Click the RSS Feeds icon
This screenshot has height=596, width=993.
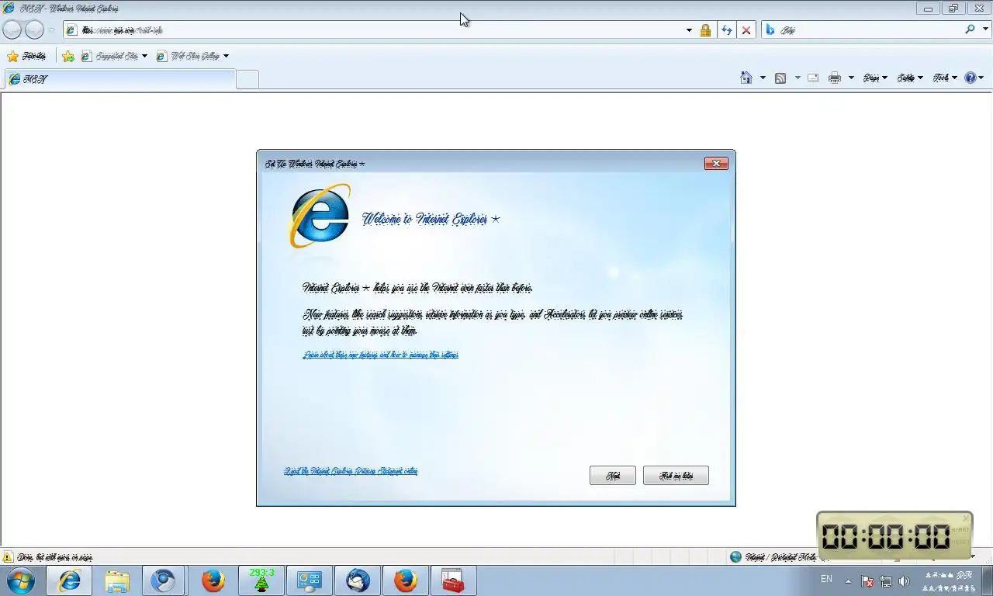pos(780,78)
